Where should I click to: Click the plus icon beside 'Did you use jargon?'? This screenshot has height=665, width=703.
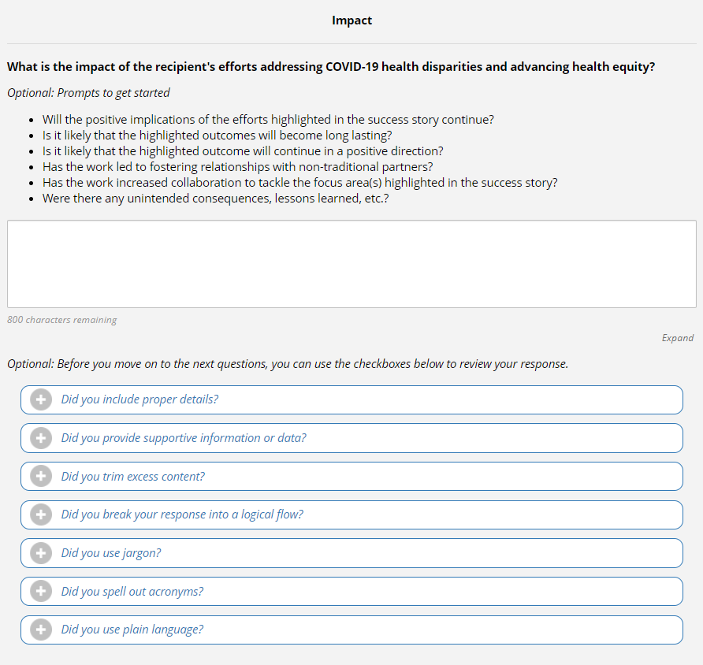click(x=41, y=553)
